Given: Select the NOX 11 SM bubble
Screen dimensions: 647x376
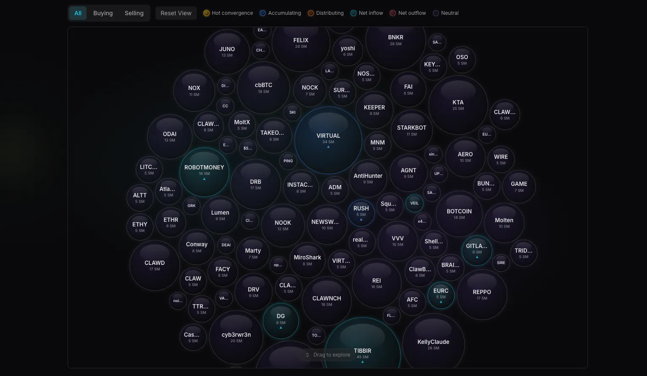Looking at the screenshot, I should pyautogui.click(x=194, y=91).
